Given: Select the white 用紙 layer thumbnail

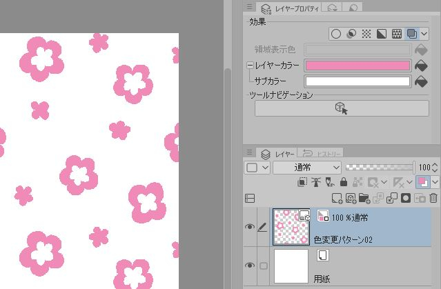Looking at the screenshot, I should click(x=291, y=266).
